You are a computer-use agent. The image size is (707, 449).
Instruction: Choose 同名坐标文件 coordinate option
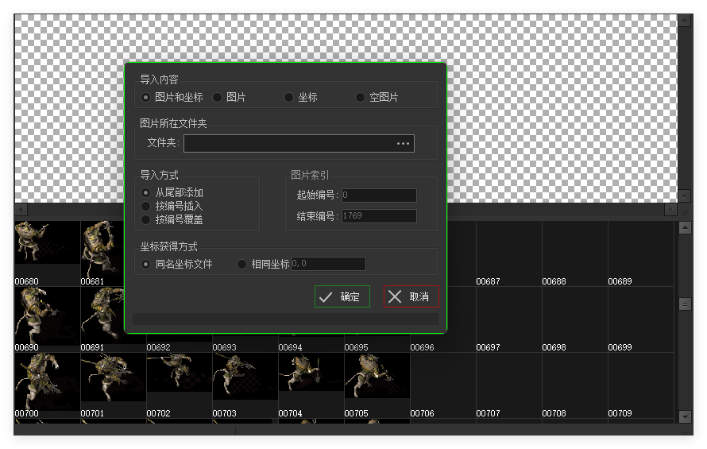point(176,264)
